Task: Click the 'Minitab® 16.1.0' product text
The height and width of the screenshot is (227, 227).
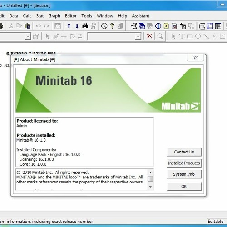Action: pos(31,140)
